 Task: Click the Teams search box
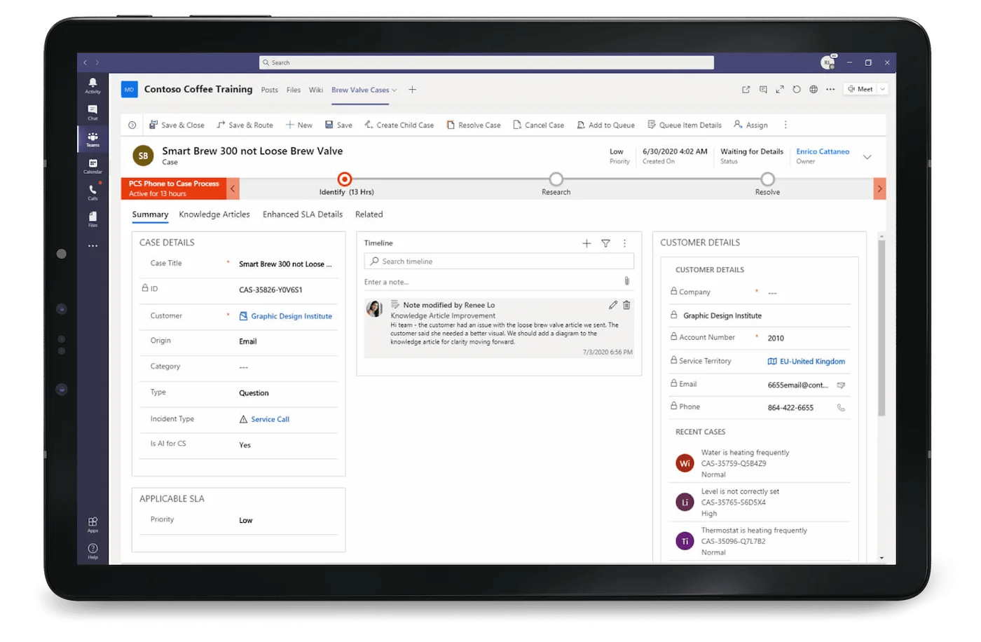tap(486, 62)
